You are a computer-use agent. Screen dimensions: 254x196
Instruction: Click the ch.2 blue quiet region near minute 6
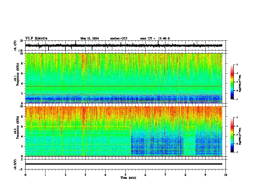[x=157, y=144]
